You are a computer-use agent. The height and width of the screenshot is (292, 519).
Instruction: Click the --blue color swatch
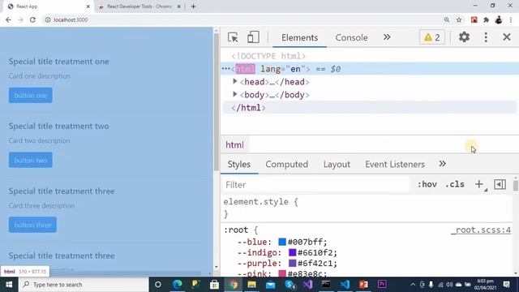coord(282,242)
